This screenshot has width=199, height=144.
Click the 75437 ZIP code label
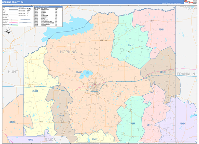(131, 45)
